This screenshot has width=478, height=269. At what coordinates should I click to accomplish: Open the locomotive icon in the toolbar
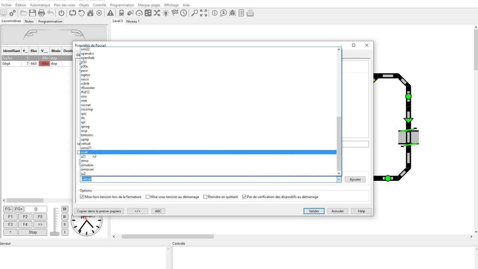[121, 13]
